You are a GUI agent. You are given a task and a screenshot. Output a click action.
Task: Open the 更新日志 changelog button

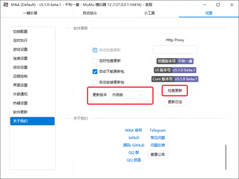[x=175, y=102]
